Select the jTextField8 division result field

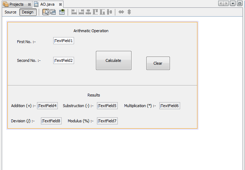tap(51, 121)
